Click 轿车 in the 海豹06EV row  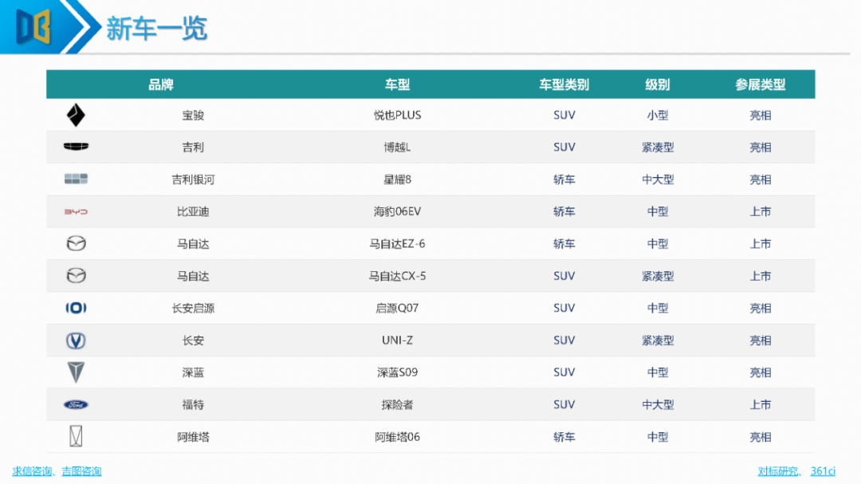tap(564, 211)
